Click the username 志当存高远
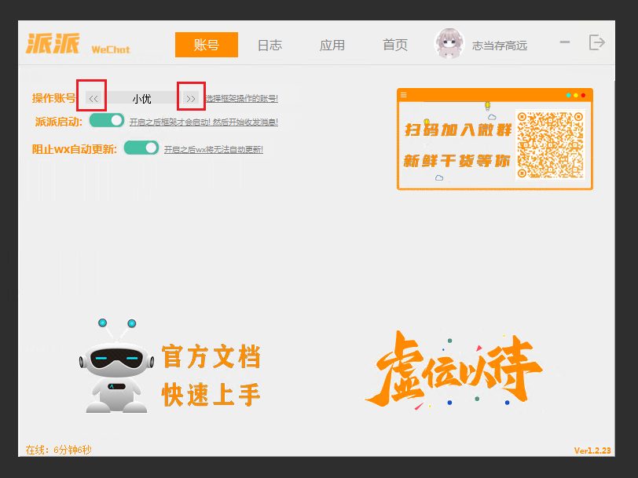638x478 pixels. pyautogui.click(x=500, y=46)
